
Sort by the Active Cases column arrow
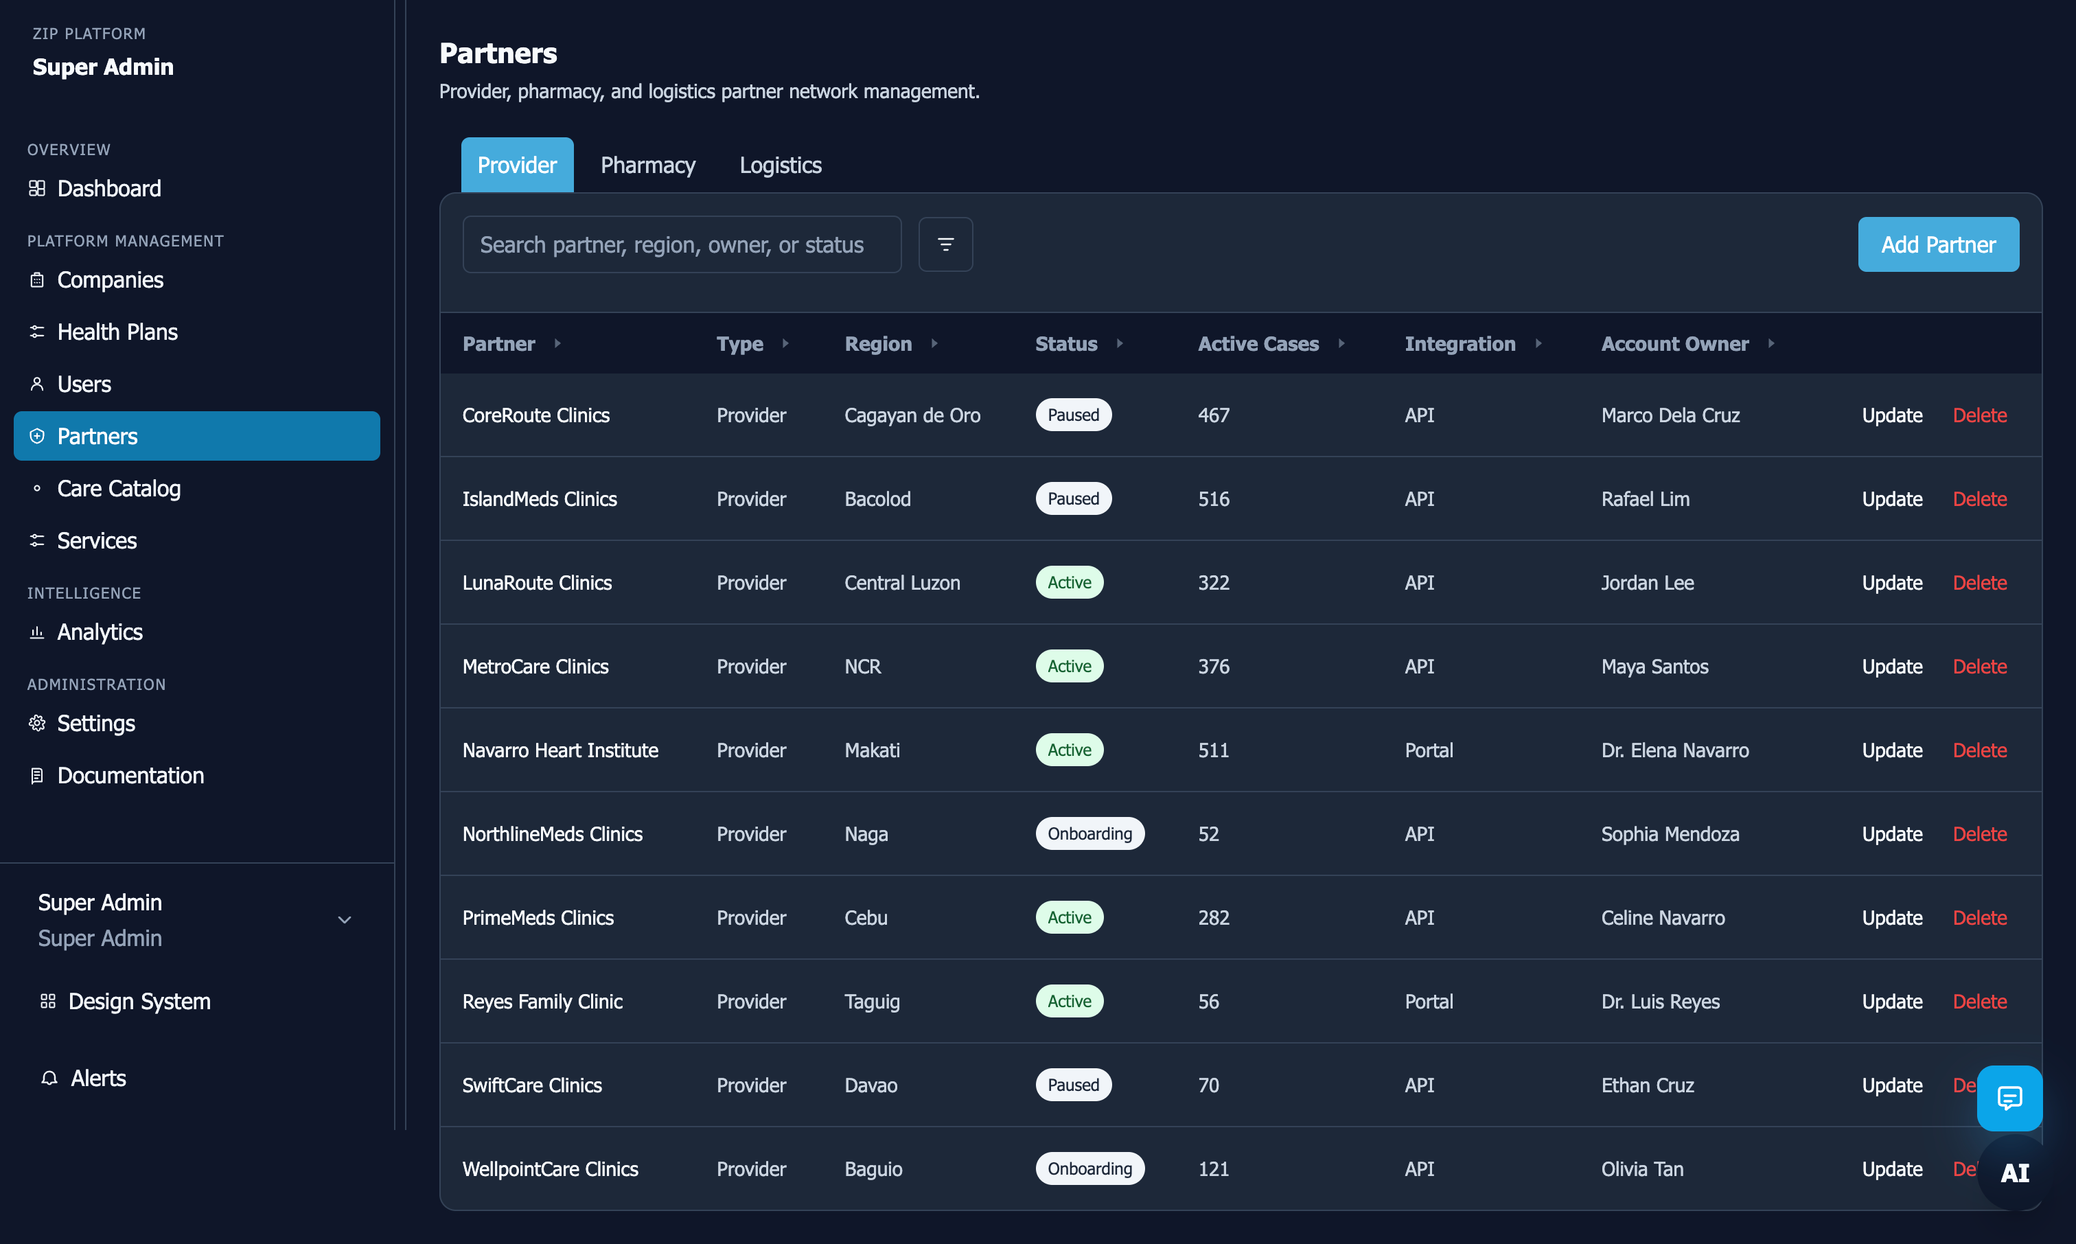(x=1342, y=343)
